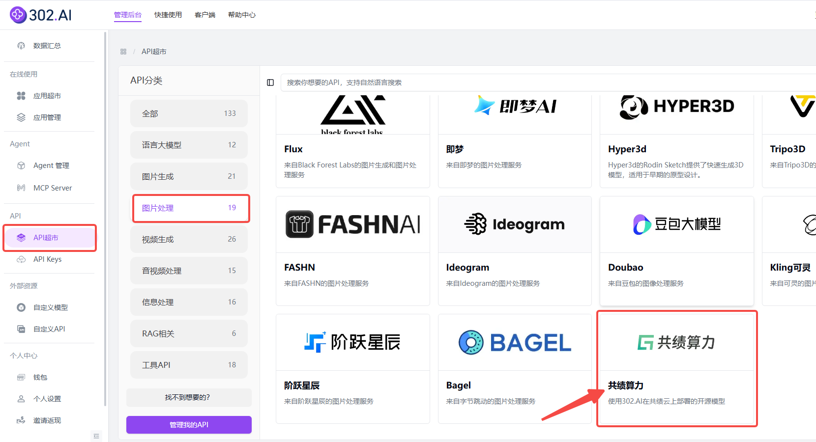The image size is (816, 442).
Task: Click the 阶跃星辰 card title text
Action: pyautogui.click(x=302, y=386)
